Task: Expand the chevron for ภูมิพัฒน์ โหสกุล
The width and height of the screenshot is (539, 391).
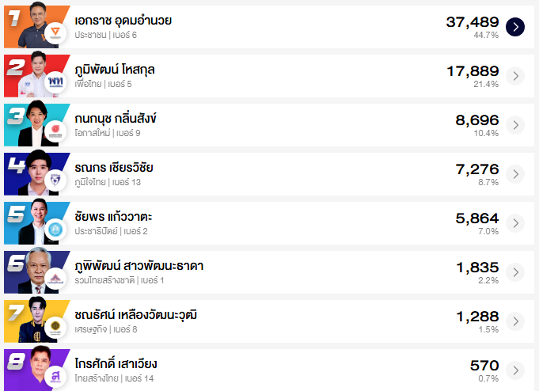Action: 515,76
